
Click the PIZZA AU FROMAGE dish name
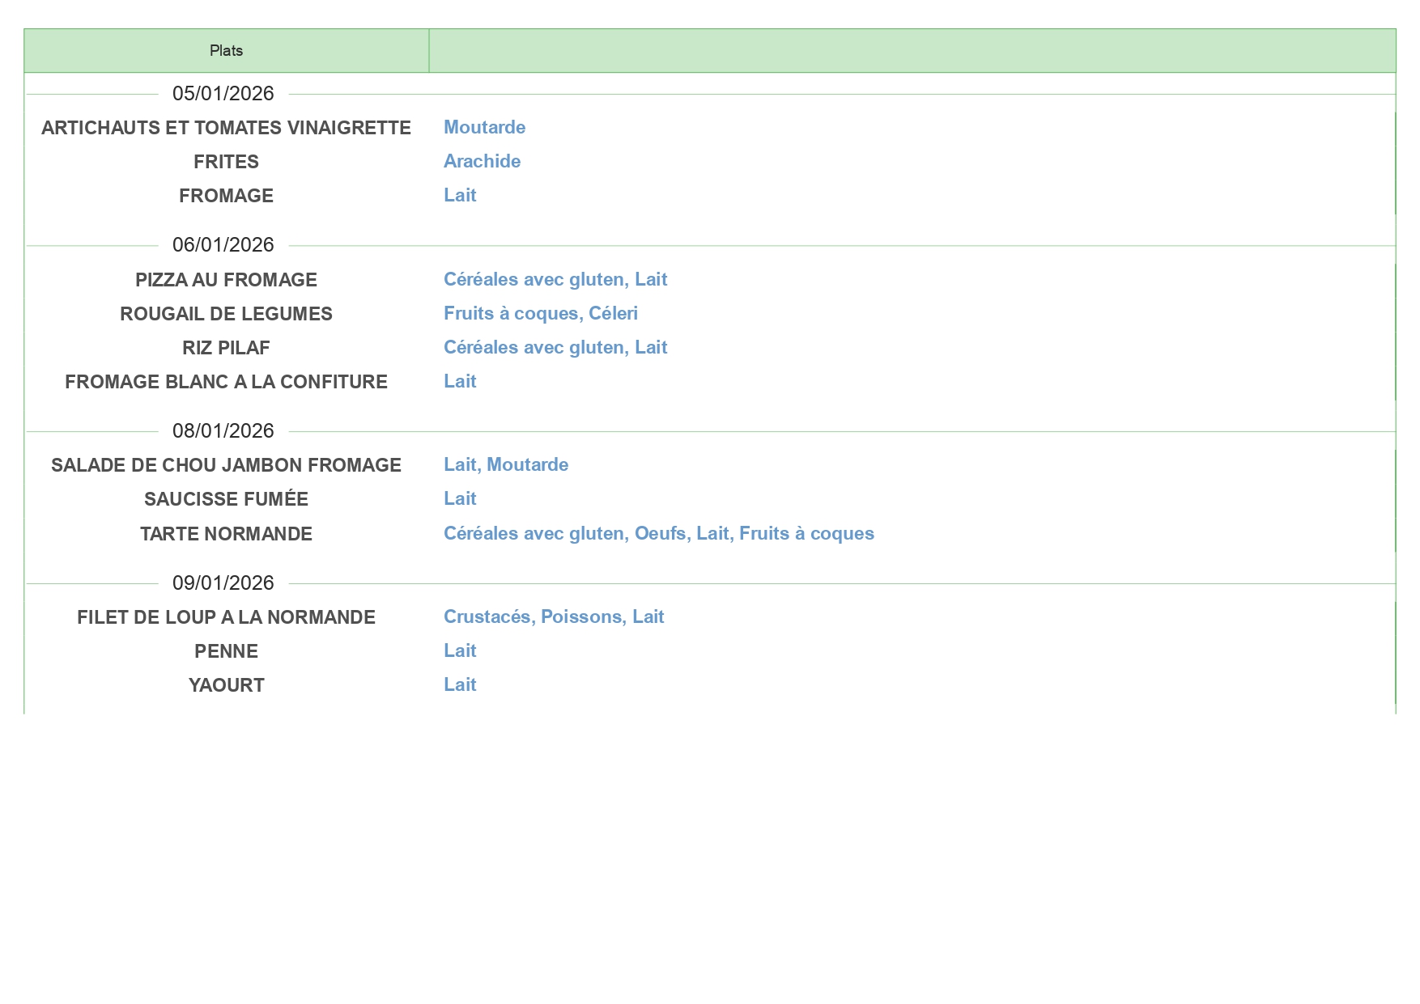point(226,280)
